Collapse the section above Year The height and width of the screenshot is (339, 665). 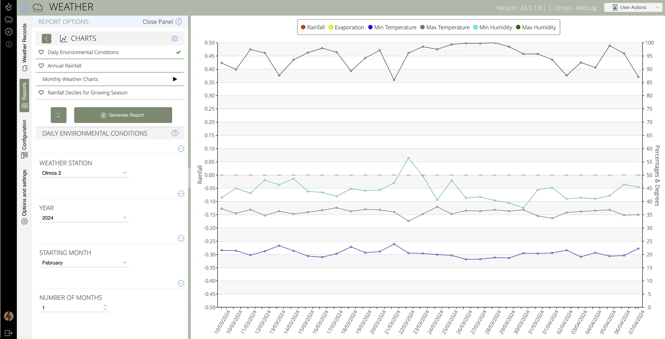pos(181,194)
